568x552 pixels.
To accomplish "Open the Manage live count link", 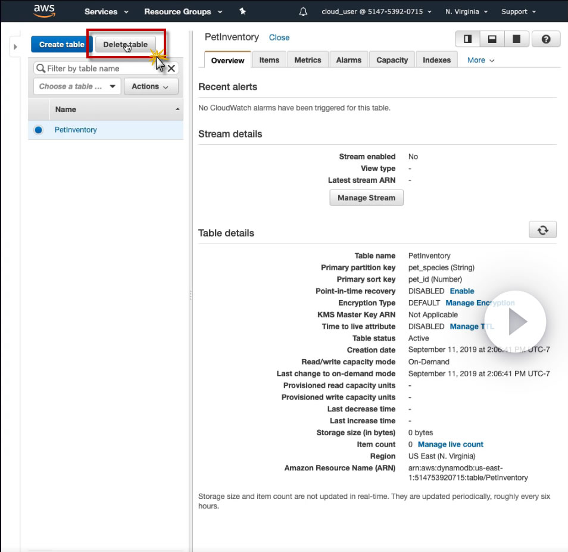I will [x=450, y=444].
